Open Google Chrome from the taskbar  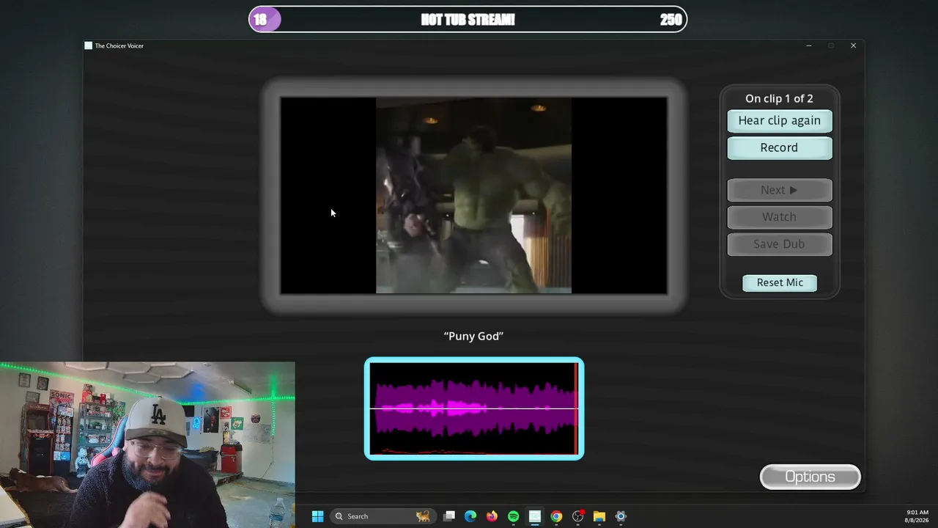coord(556,516)
